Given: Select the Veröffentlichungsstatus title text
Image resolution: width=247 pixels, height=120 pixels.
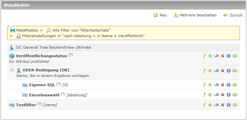Looking at the screenshot, I should (x=41, y=56).
